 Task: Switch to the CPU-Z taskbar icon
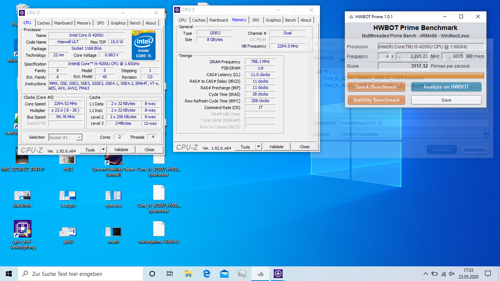278,274
